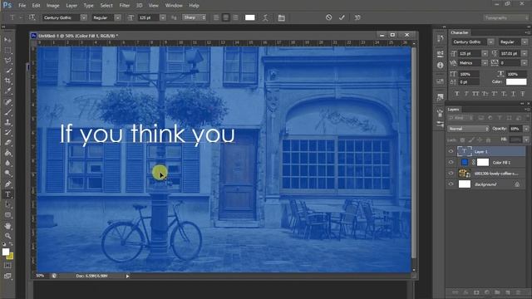Image resolution: width=532 pixels, height=299 pixels.
Task: Hide the lovely coffee photo layer
Action: [451, 174]
